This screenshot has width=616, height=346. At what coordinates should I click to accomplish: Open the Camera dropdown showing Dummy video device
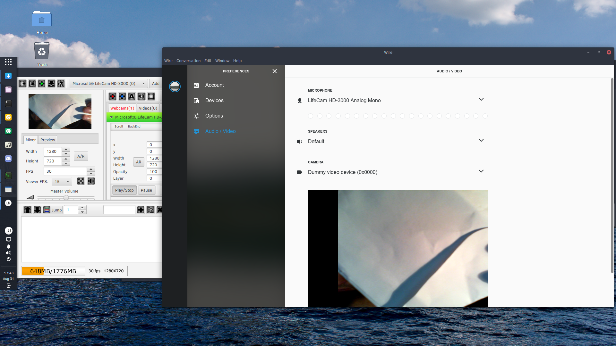click(x=481, y=171)
